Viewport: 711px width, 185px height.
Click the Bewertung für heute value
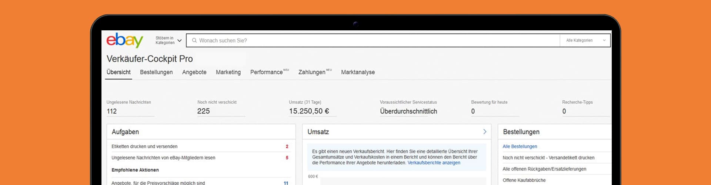(x=473, y=111)
